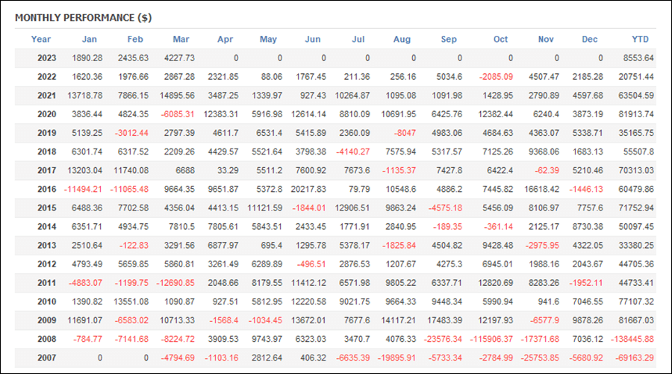
Task: Select the 2016 year row label
Action: tap(47, 189)
